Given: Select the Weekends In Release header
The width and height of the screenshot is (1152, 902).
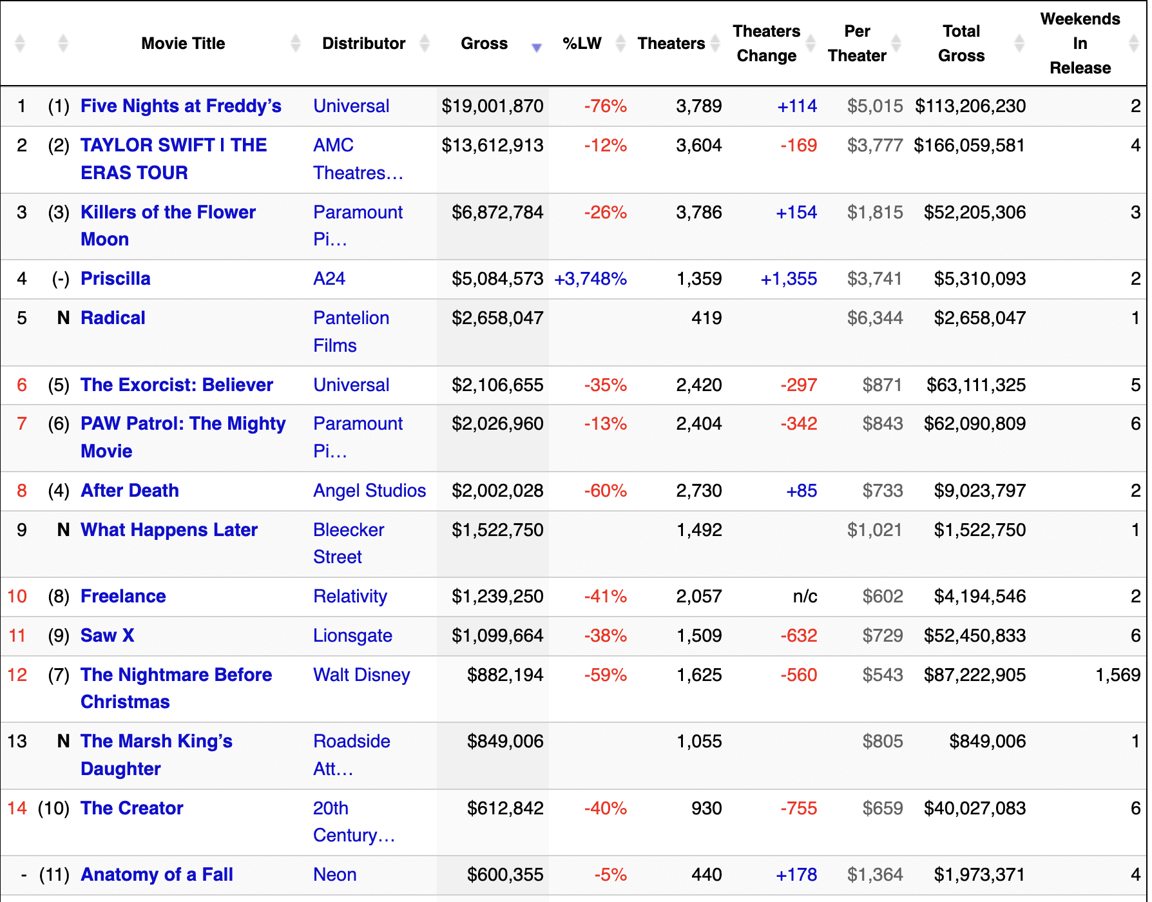Looking at the screenshot, I should (1080, 43).
